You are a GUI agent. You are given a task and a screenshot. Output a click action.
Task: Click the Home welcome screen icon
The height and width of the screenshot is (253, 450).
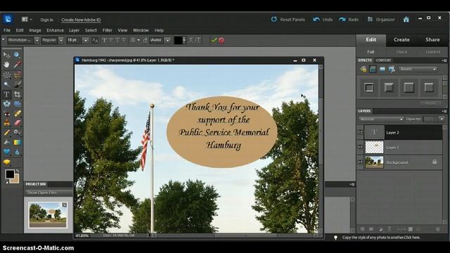(x=406, y=20)
